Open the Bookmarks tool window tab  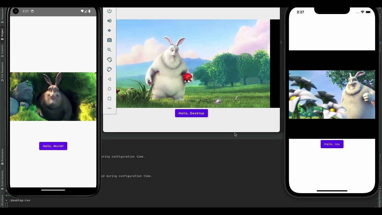pyautogui.click(x=2, y=157)
